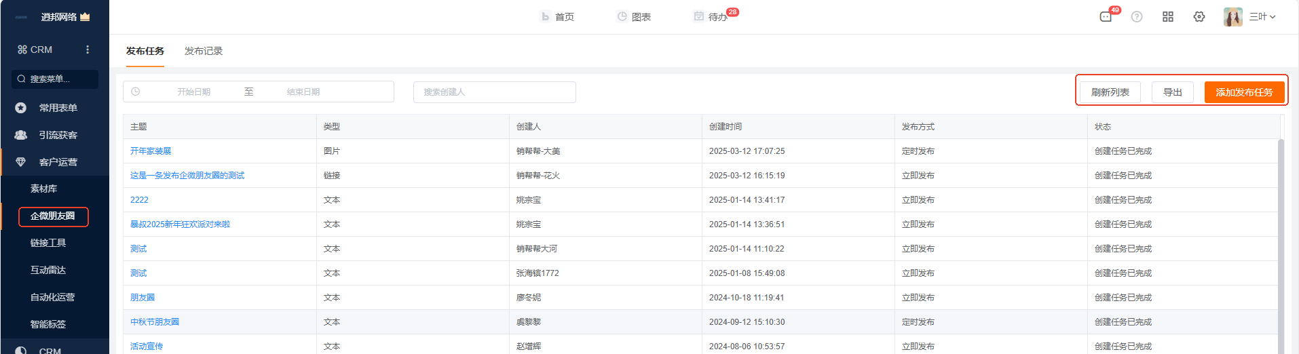Open the 常用表单 sidebar menu
This screenshot has height=354, width=1299.
pos(58,108)
